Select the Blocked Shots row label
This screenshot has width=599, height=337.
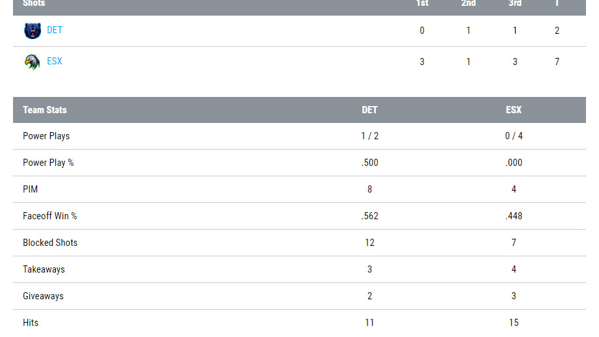50,243
